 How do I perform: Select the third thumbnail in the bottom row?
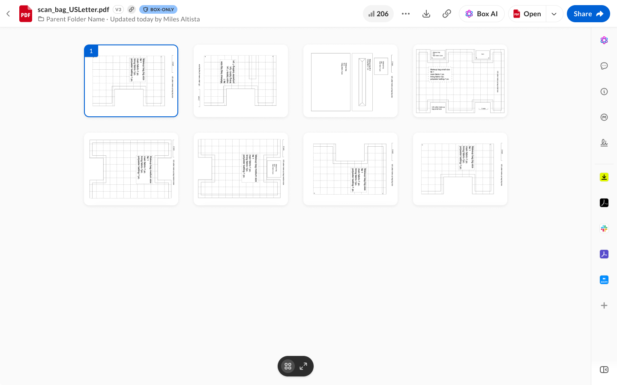(350, 169)
